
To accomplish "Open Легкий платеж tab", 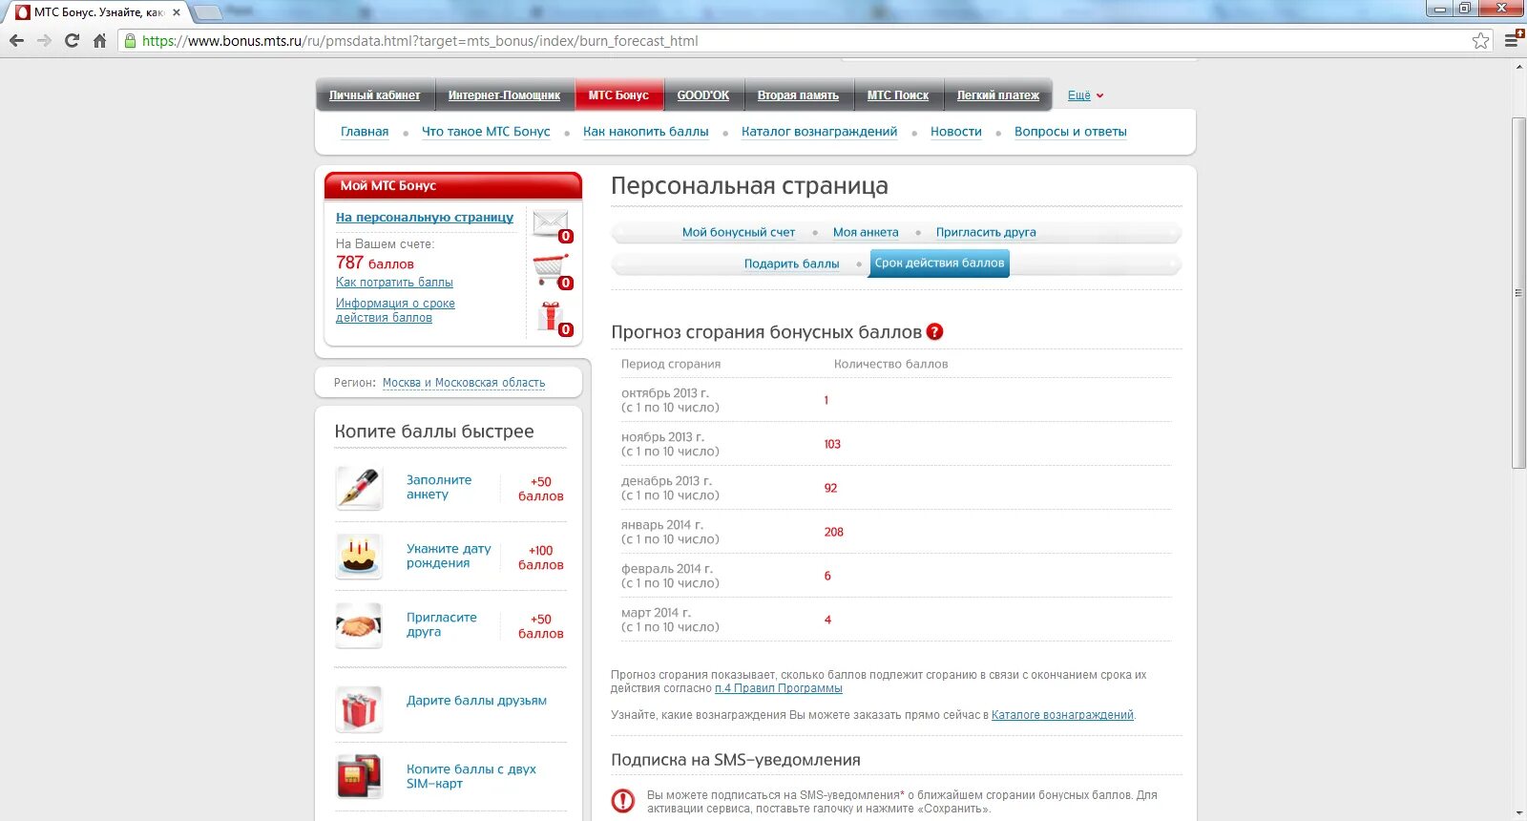I will (998, 95).
